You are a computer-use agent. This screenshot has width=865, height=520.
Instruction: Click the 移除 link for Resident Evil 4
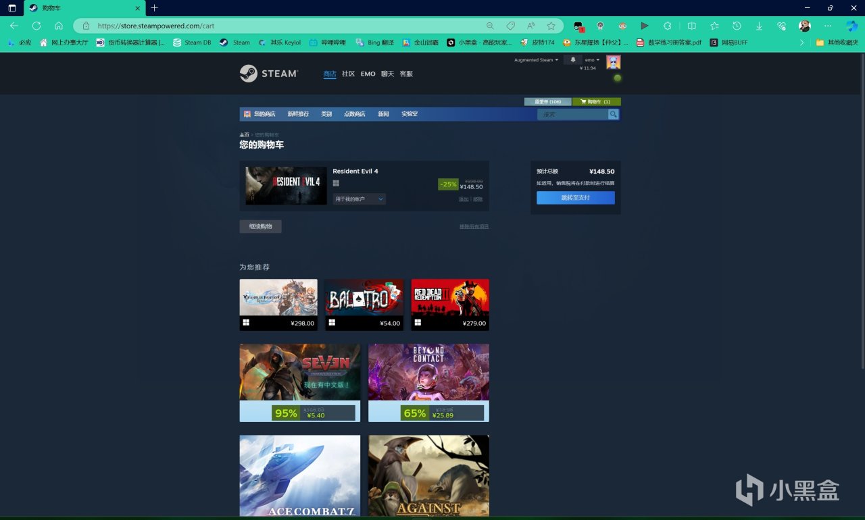coord(478,199)
